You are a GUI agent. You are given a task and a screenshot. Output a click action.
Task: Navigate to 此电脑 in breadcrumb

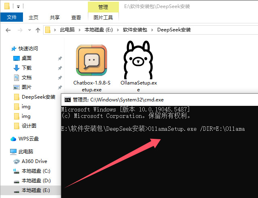(67, 30)
